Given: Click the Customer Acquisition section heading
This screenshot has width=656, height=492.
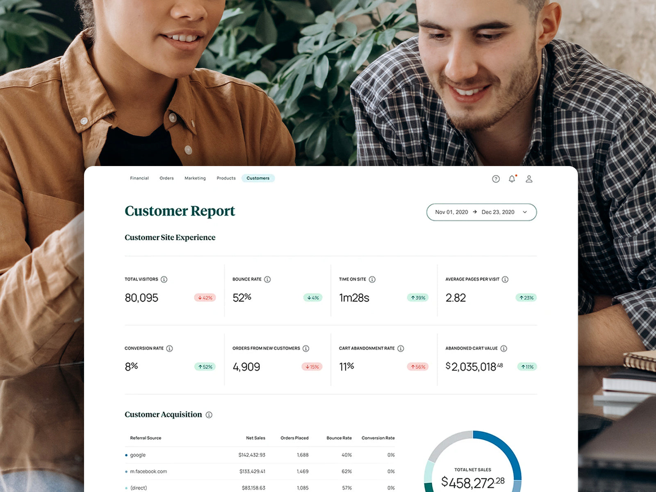Looking at the screenshot, I should point(163,415).
